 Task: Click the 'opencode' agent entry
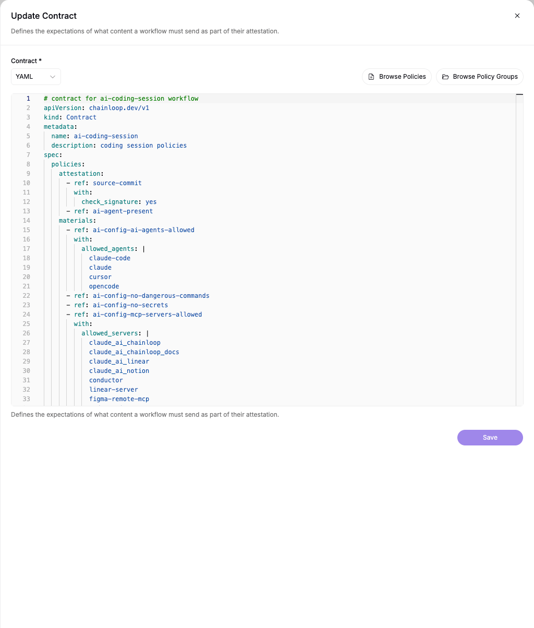104,286
